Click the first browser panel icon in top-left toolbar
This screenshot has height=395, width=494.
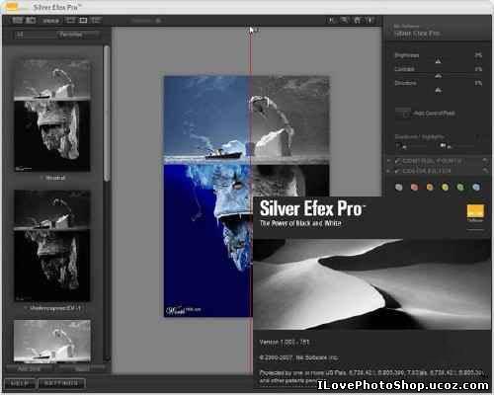(x=17, y=20)
